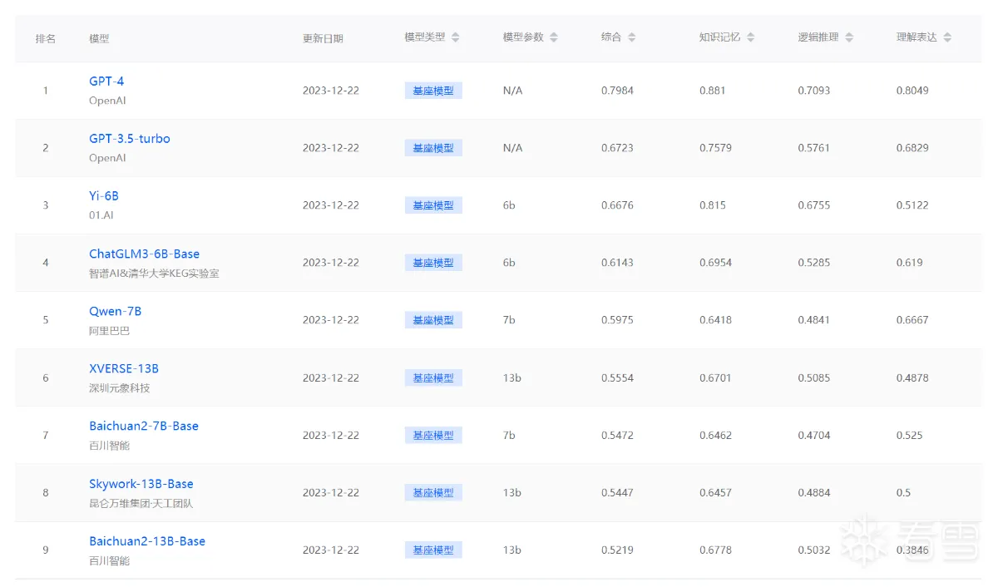The width and height of the screenshot is (998, 587).
Task: Select 深圳元象科技 organization text
Action: (x=120, y=387)
